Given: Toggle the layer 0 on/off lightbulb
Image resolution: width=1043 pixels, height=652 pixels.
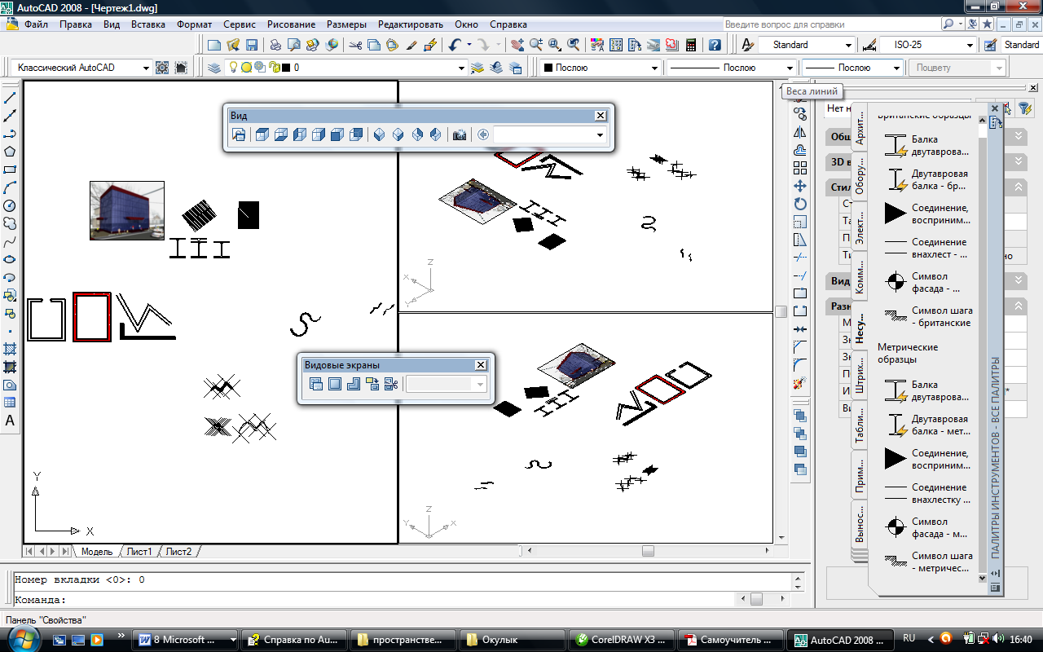Looking at the screenshot, I should coord(233,68).
